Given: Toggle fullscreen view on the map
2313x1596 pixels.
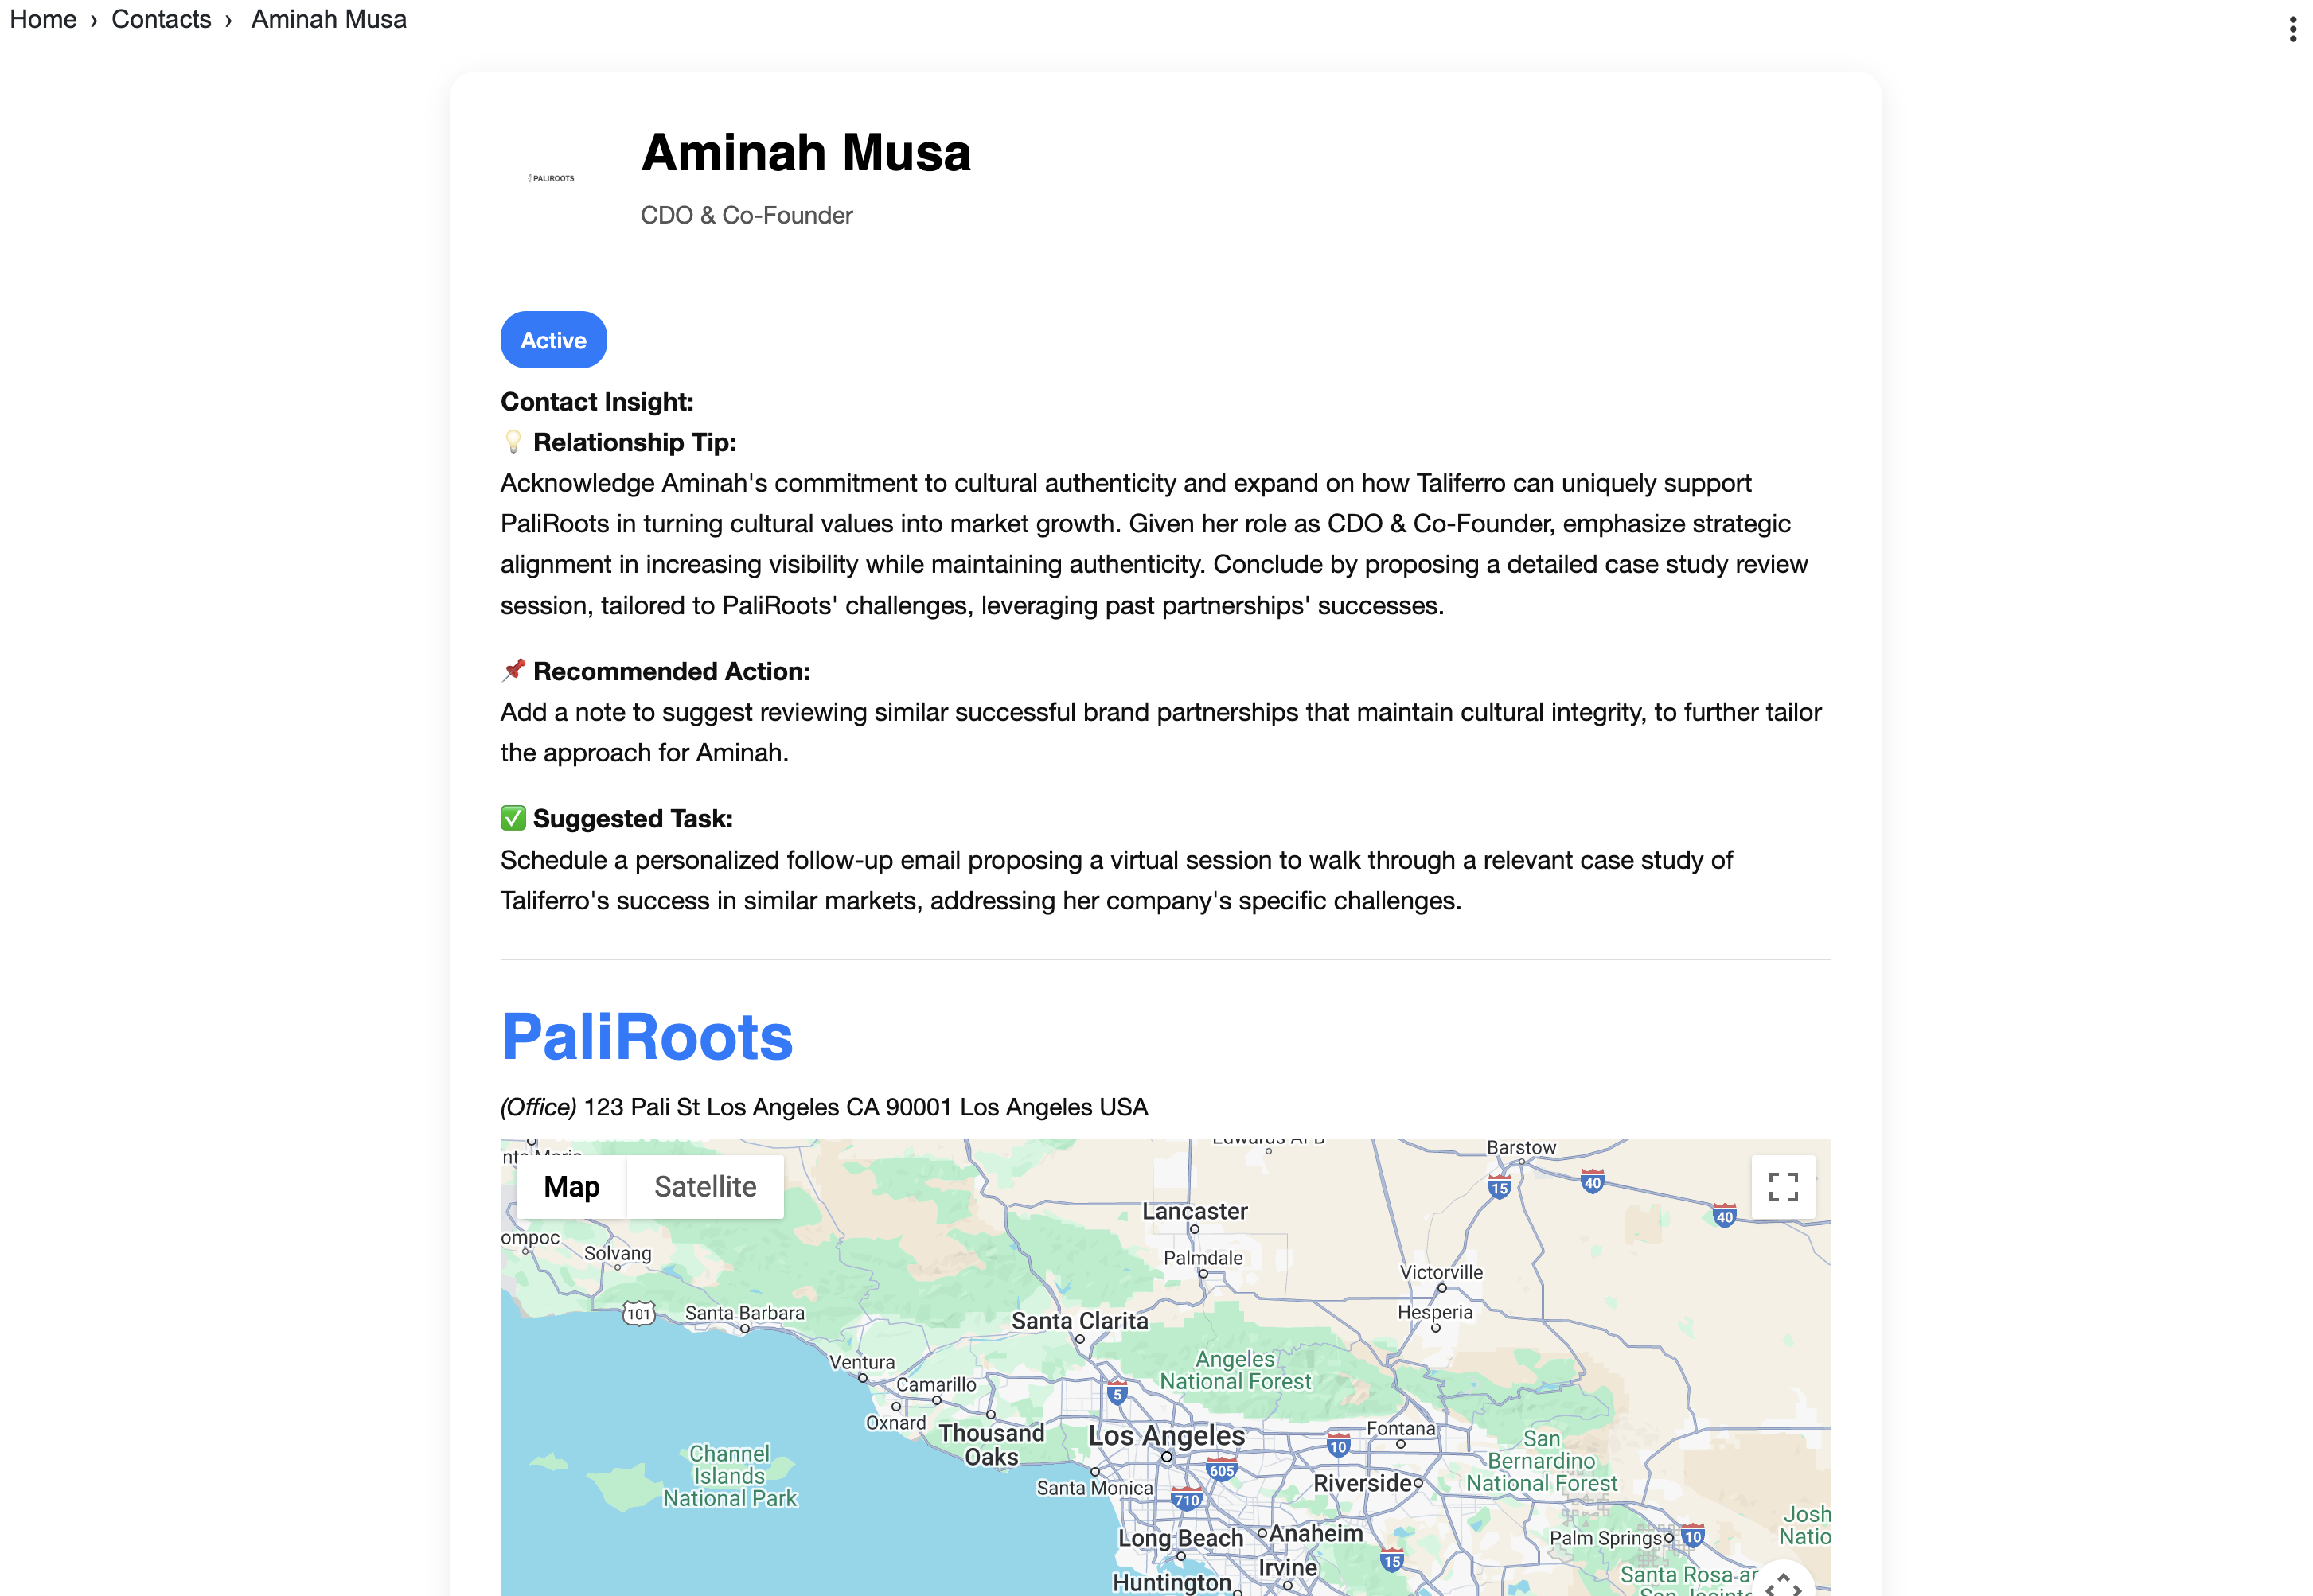Looking at the screenshot, I should click(x=1783, y=1187).
